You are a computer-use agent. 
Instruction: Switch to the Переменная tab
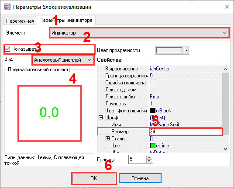pos(20,21)
